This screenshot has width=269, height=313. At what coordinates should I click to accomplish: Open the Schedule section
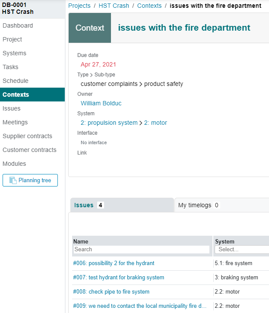pos(16,81)
